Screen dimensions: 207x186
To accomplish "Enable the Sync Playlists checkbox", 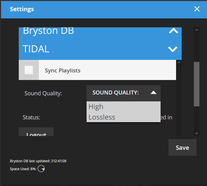I will (29, 70).
